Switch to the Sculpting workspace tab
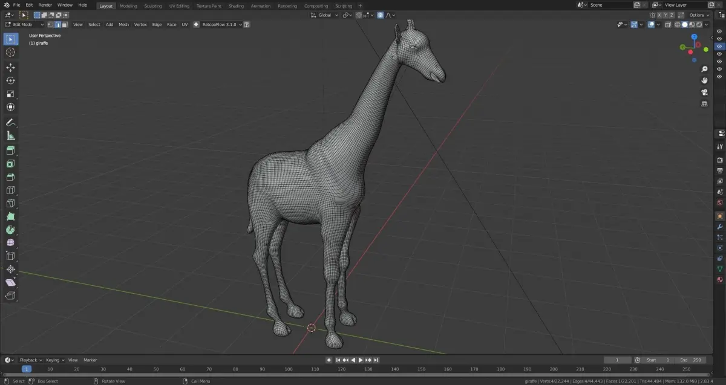 click(x=153, y=5)
